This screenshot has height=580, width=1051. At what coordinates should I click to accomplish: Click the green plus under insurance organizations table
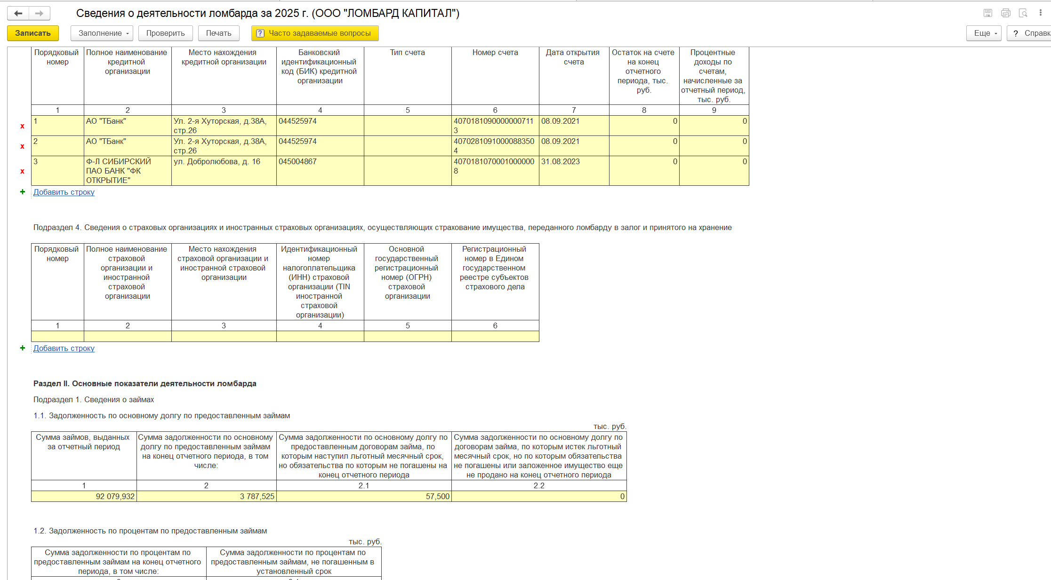[22, 348]
